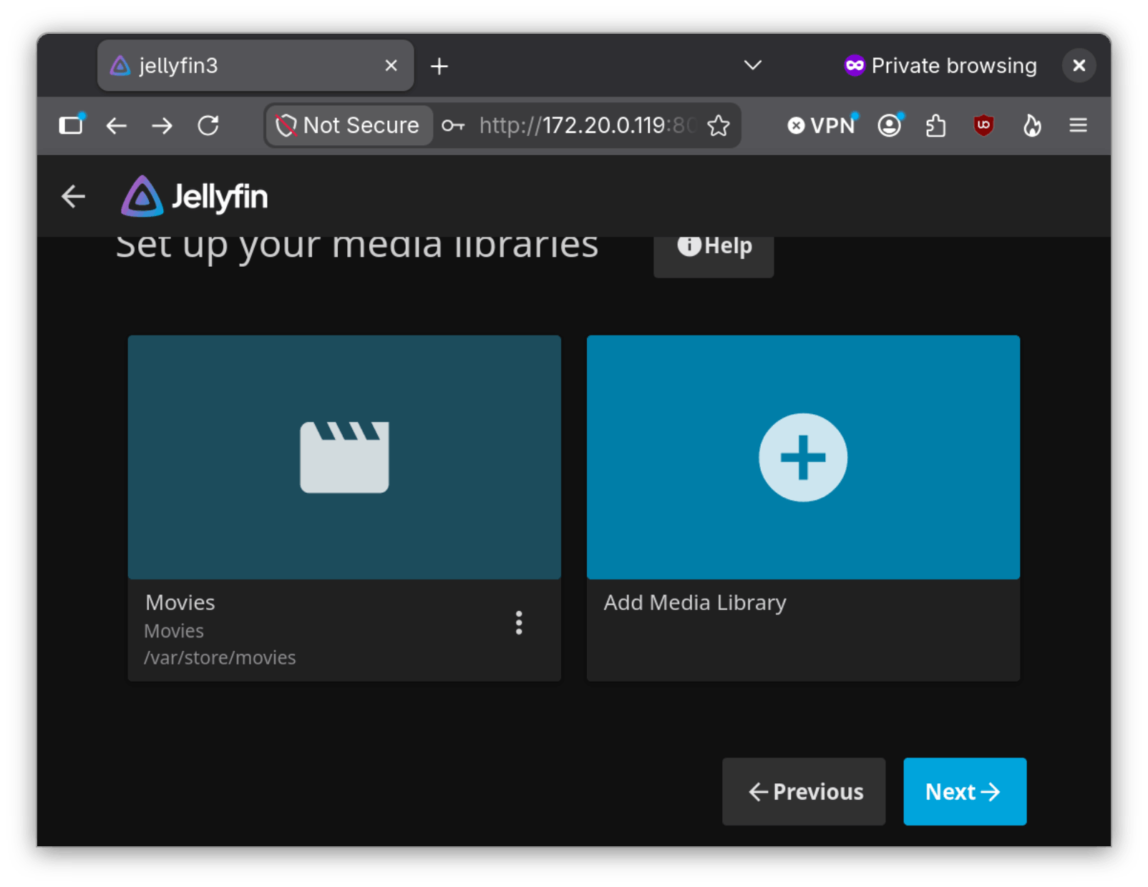This screenshot has height=887, width=1148.
Task: Open the uBlock Origin extension icon
Action: click(984, 126)
